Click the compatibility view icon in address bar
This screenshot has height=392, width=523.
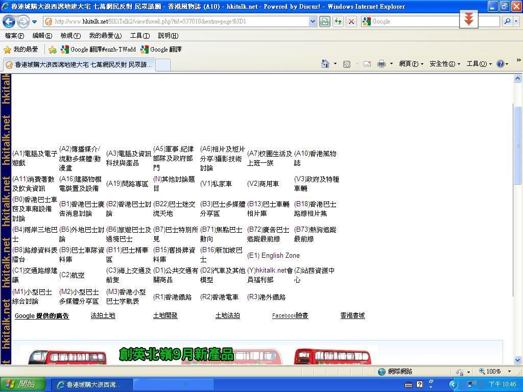[x=324, y=21]
